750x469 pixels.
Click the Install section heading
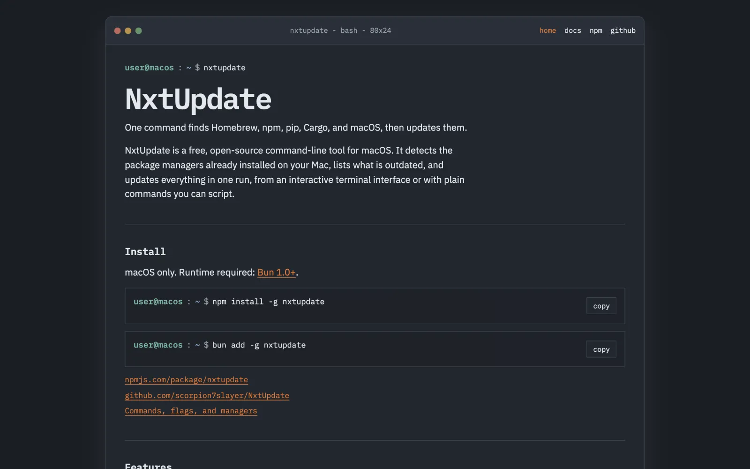pyautogui.click(x=145, y=251)
